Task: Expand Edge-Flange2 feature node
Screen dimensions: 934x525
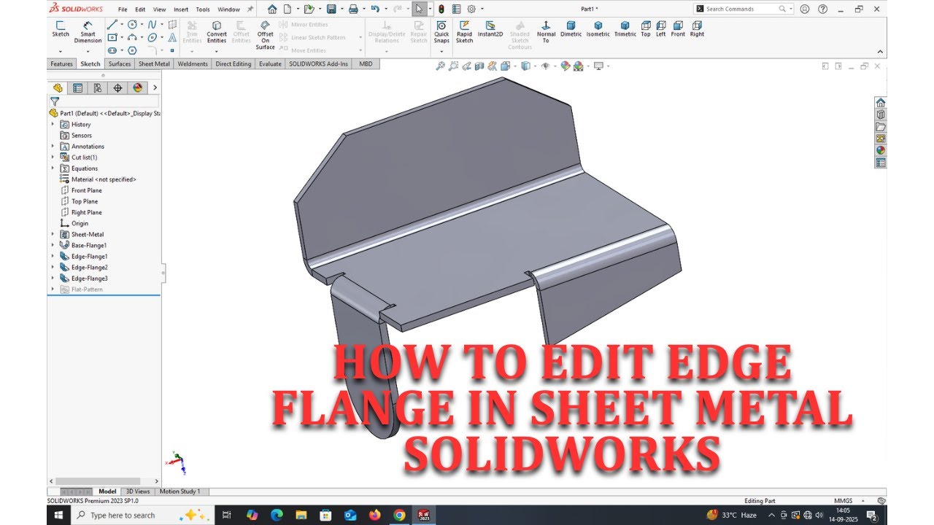Action: pos(53,267)
